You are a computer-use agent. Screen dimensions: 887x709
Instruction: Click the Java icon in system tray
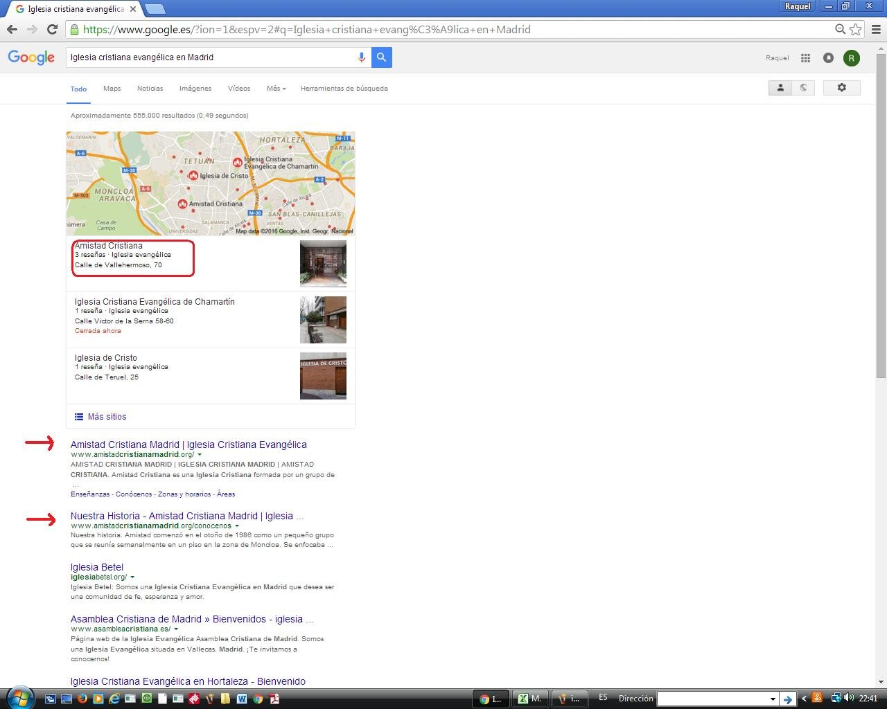click(x=817, y=698)
